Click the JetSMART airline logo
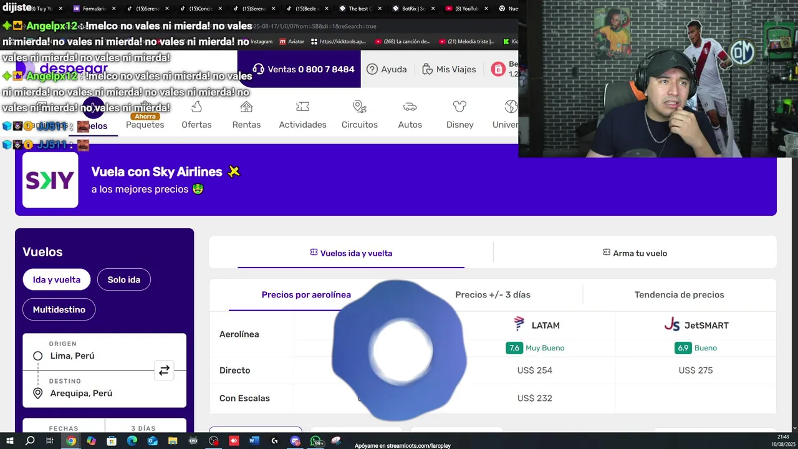The image size is (798, 449). tap(671, 325)
